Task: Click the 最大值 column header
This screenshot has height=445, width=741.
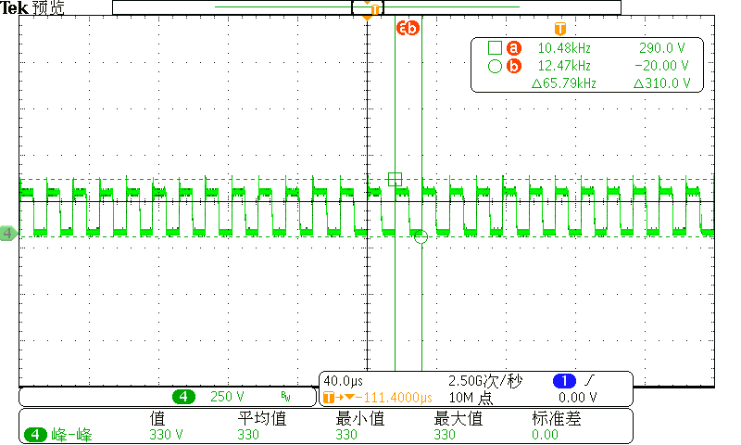Action: (x=458, y=418)
